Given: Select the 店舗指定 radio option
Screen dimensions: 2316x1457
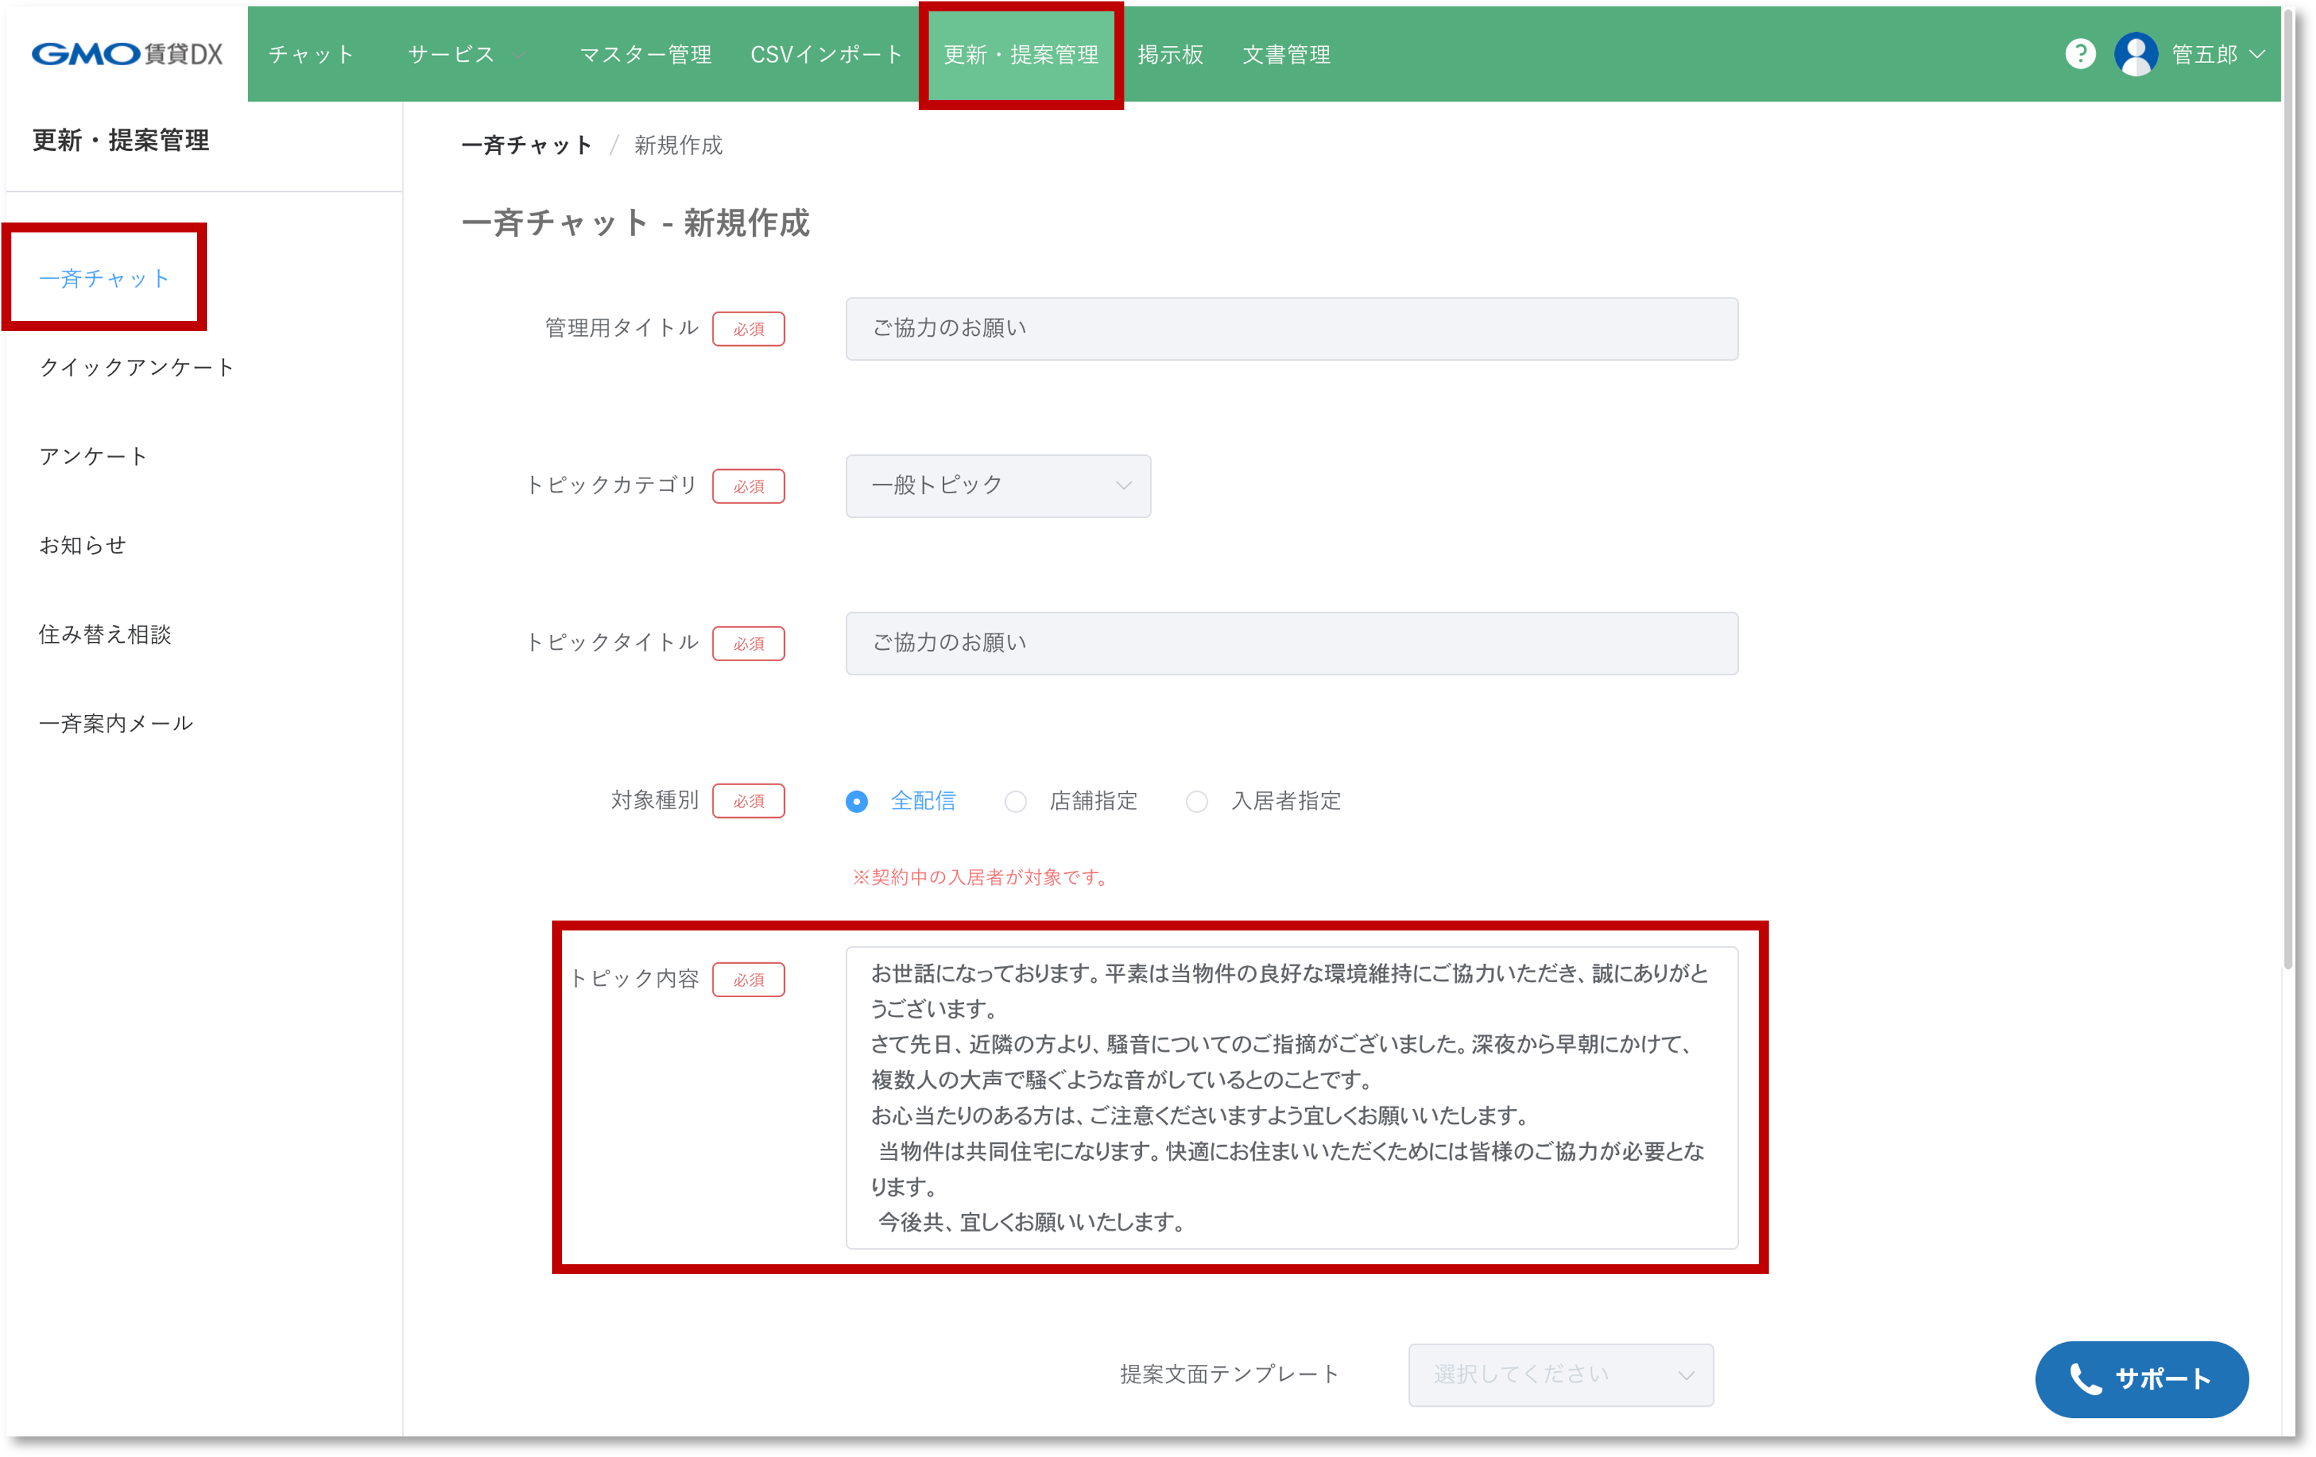Looking at the screenshot, I should click(1016, 801).
